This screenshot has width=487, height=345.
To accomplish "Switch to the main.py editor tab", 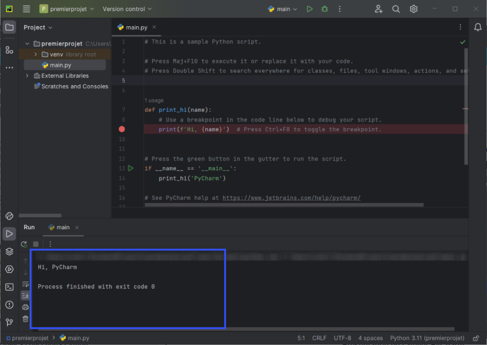I will (135, 28).
